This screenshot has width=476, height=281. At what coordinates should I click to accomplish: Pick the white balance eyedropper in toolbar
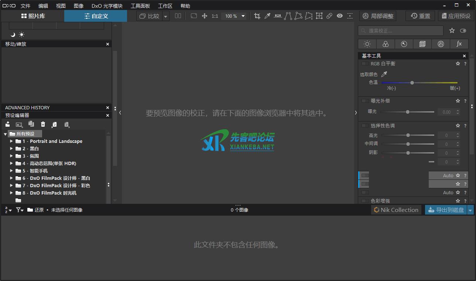(267, 16)
